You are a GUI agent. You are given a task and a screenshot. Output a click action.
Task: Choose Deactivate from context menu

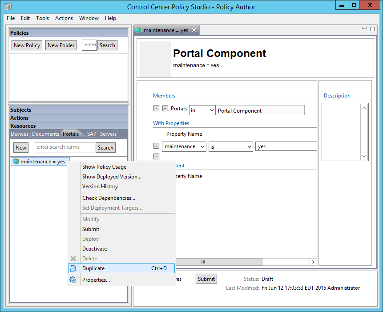click(x=121, y=249)
